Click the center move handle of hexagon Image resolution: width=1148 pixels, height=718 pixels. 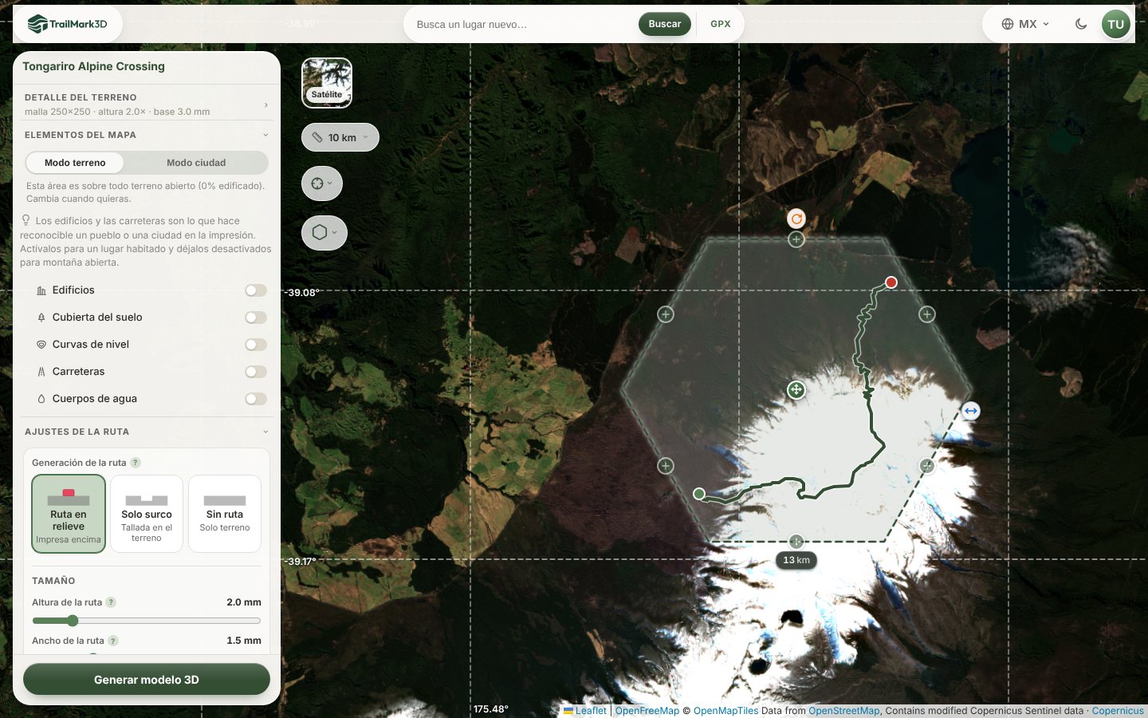pyautogui.click(x=796, y=390)
